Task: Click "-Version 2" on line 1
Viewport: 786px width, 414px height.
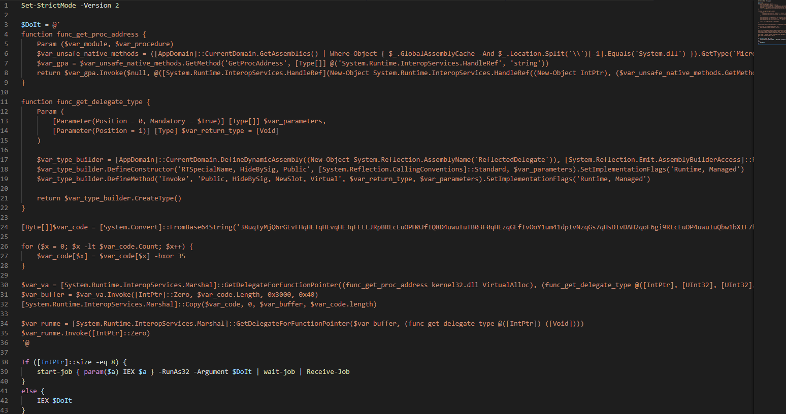Action: point(100,6)
